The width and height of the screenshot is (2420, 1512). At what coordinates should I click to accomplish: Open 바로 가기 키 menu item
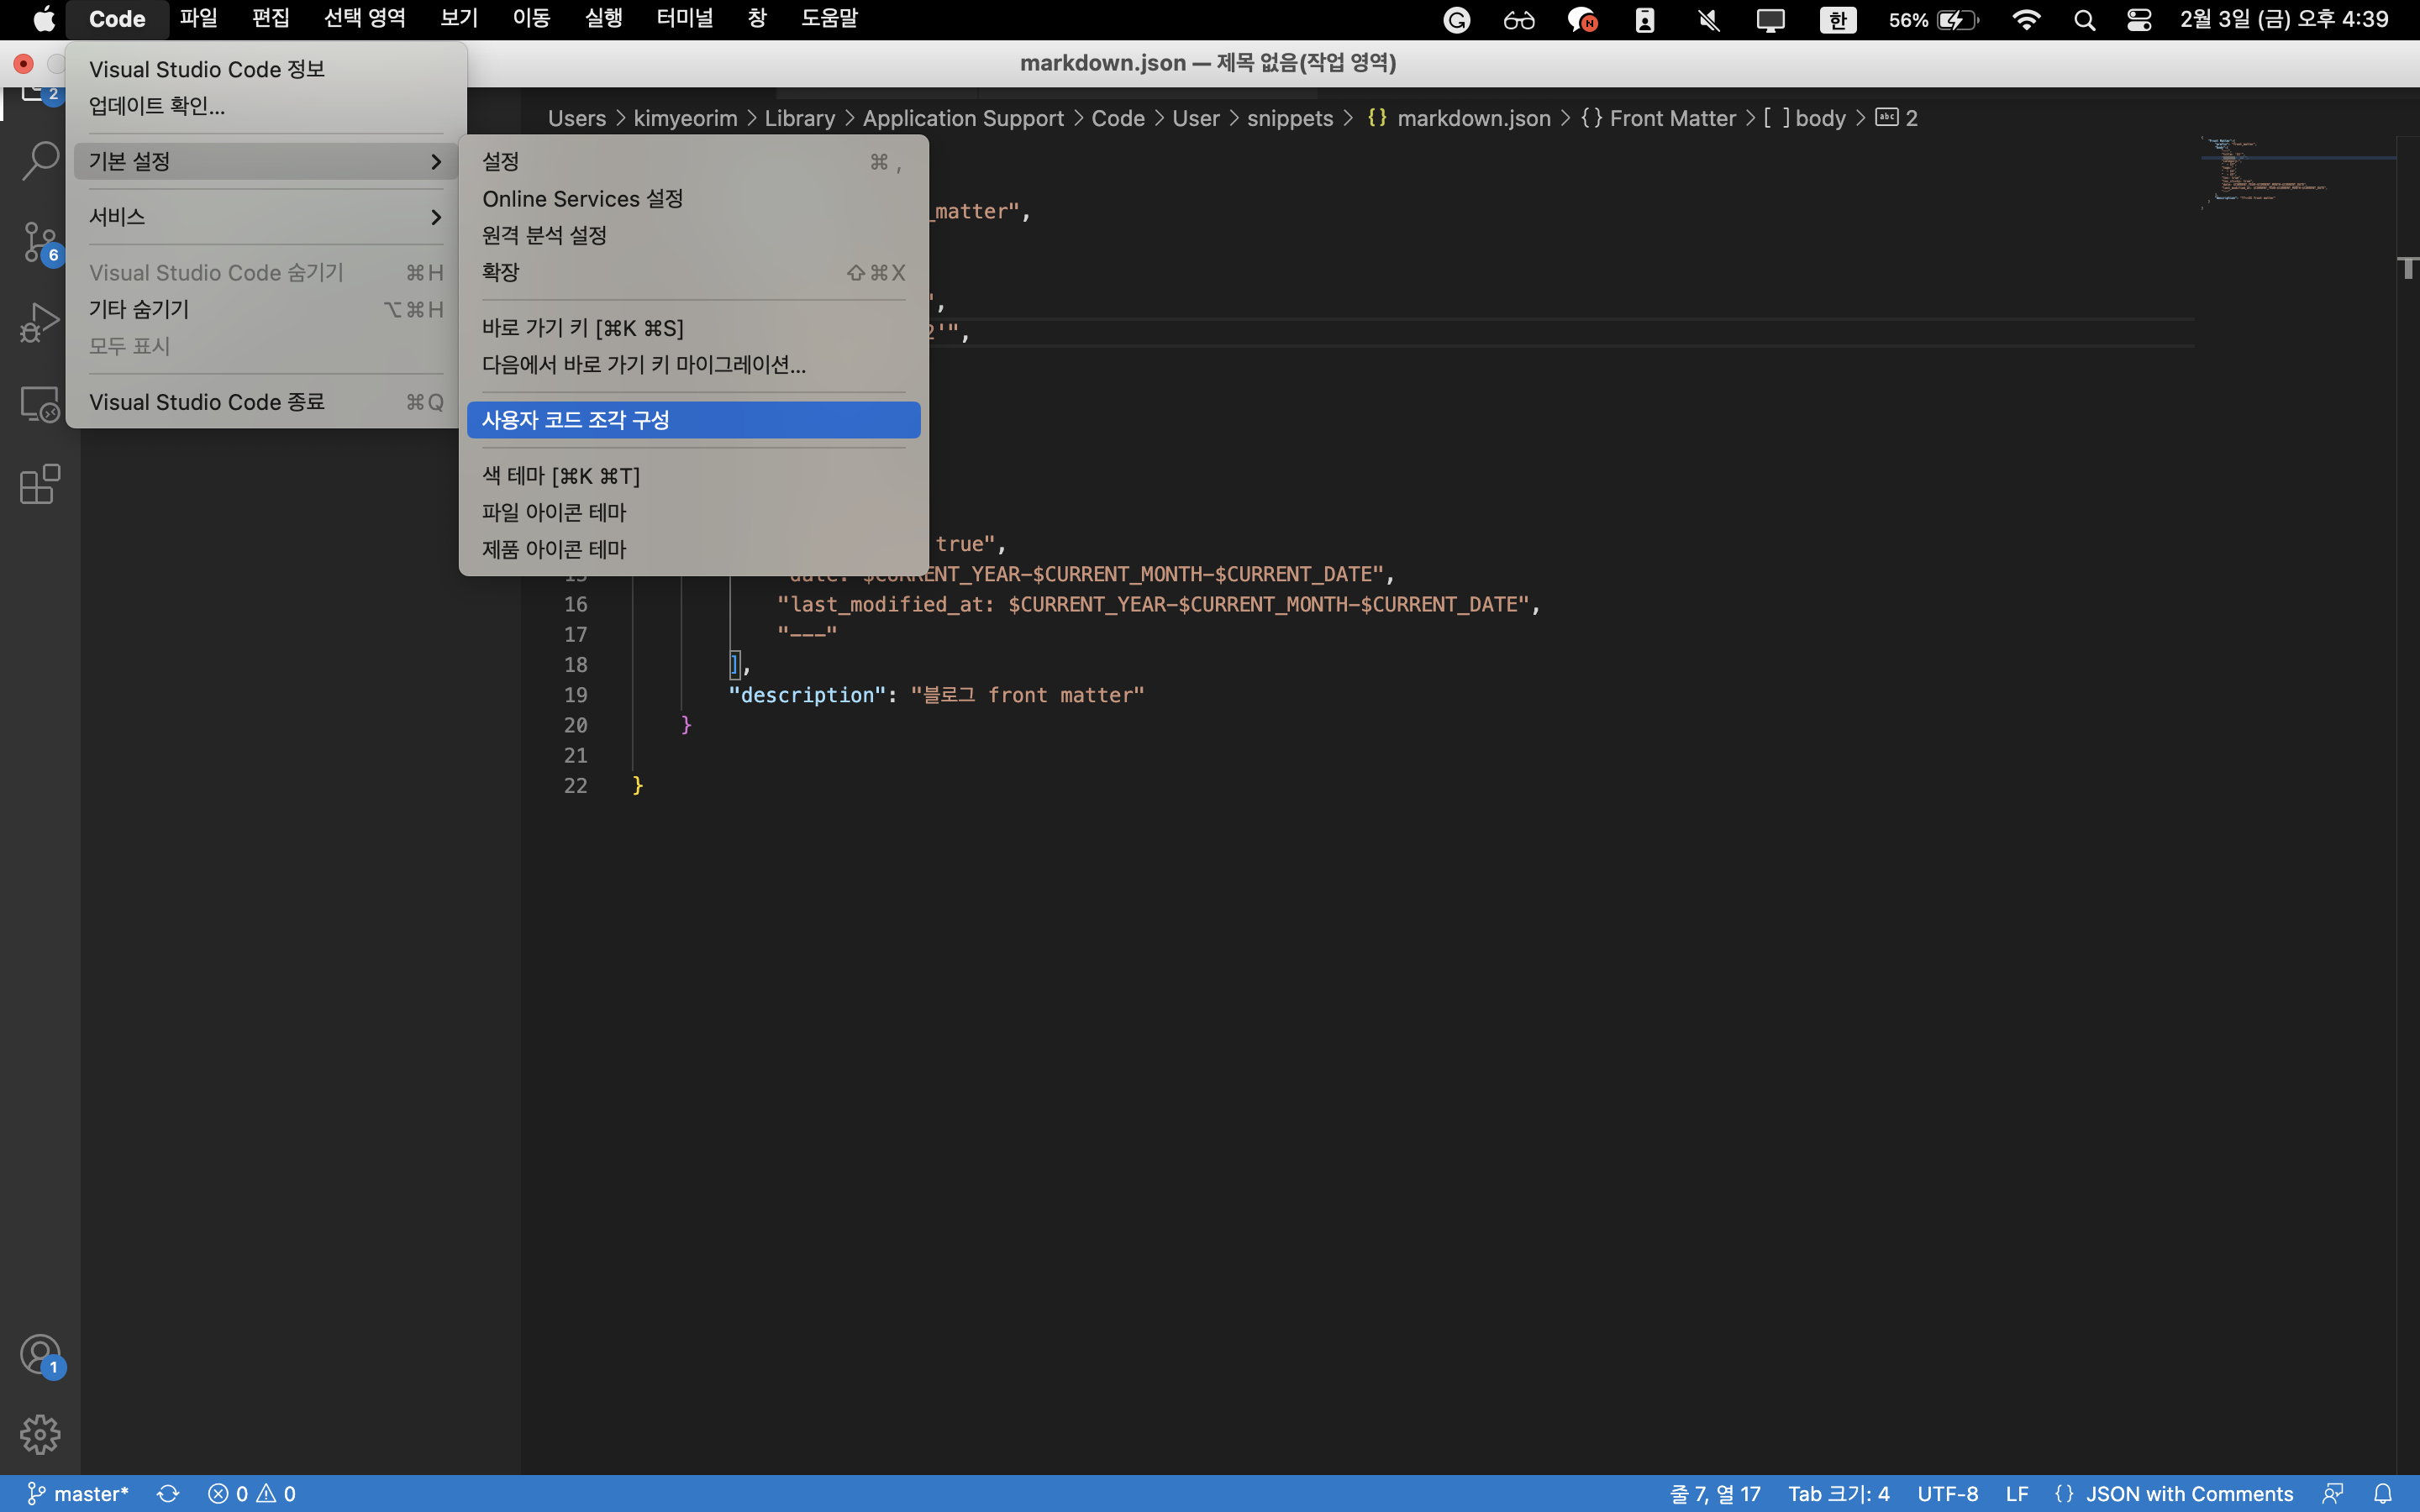coord(693,328)
